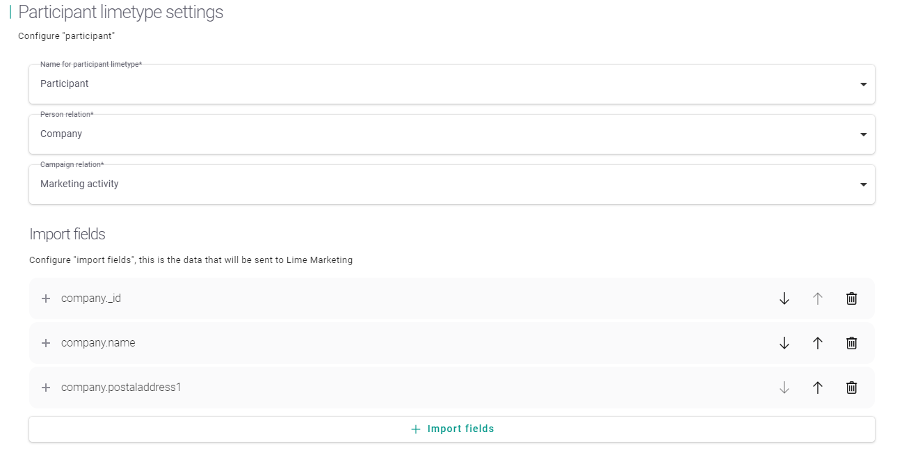
Task: Delete the company.name import field
Action: (851, 342)
